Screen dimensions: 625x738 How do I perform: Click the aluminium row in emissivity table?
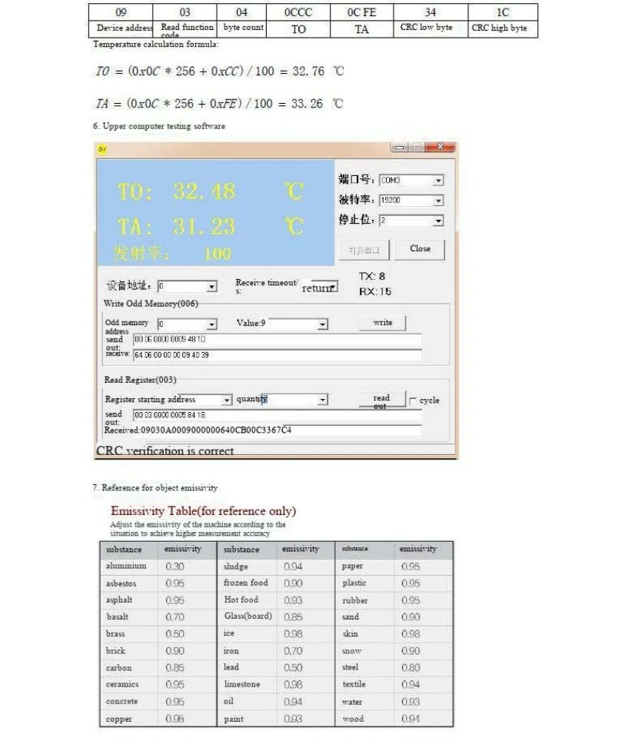(x=158, y=567)
